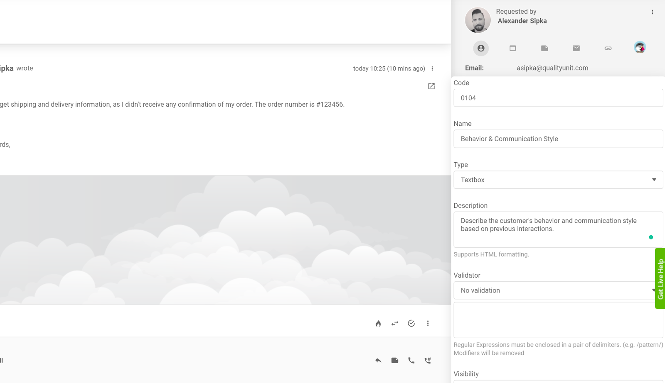Open requester panel three-dot options menu
The height and width of the screenshot is (383, 665).
click(652, 12)
